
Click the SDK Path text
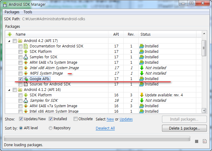point(54,19)
